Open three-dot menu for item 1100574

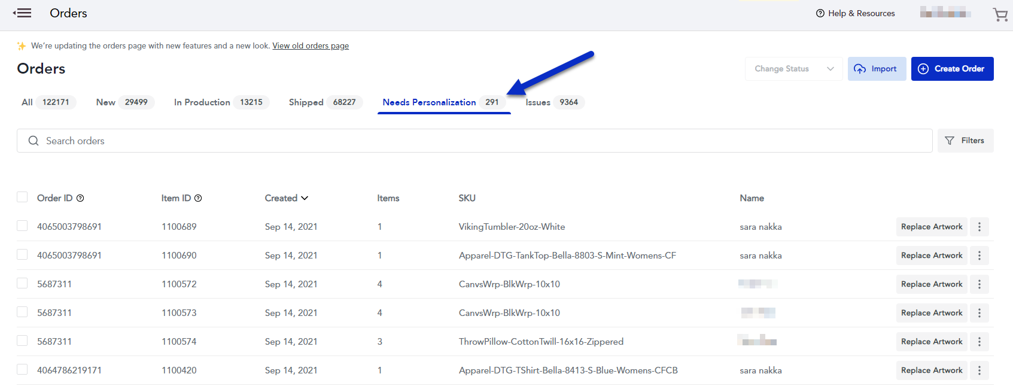click(979, 342)
